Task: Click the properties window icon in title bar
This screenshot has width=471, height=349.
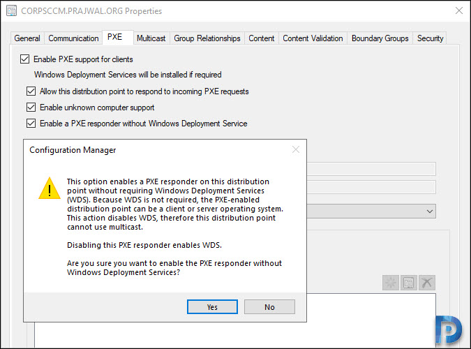Action: tap(11, 11)
